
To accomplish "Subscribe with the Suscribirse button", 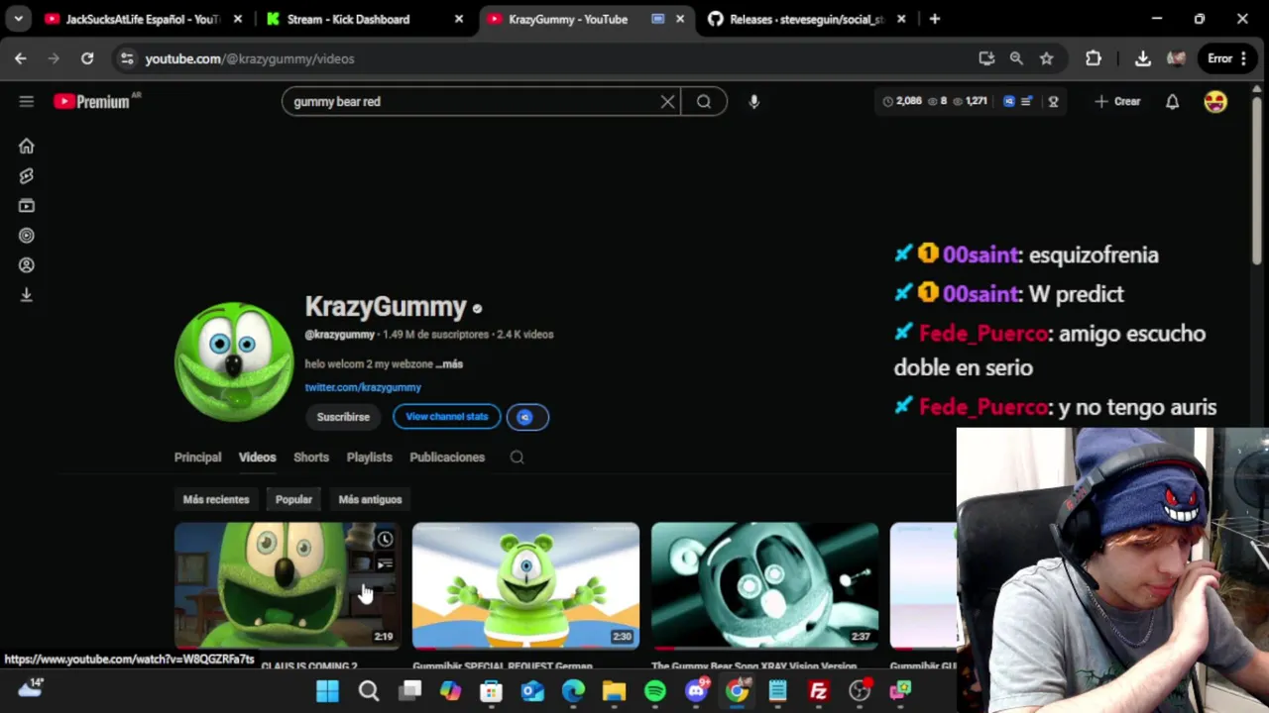I will 343,417.
